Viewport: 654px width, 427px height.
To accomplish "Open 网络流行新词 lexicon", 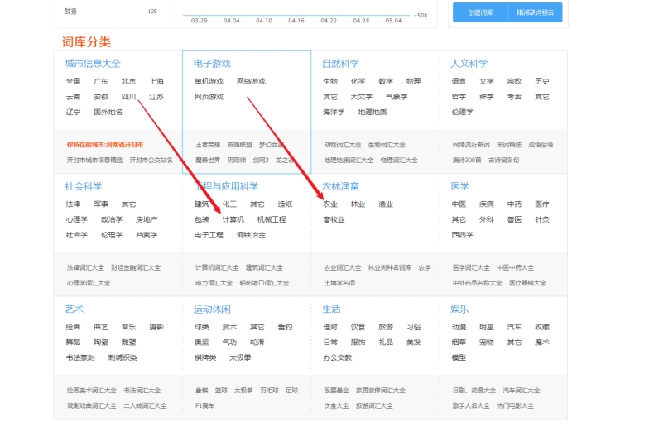I will [x=471, y=145].
